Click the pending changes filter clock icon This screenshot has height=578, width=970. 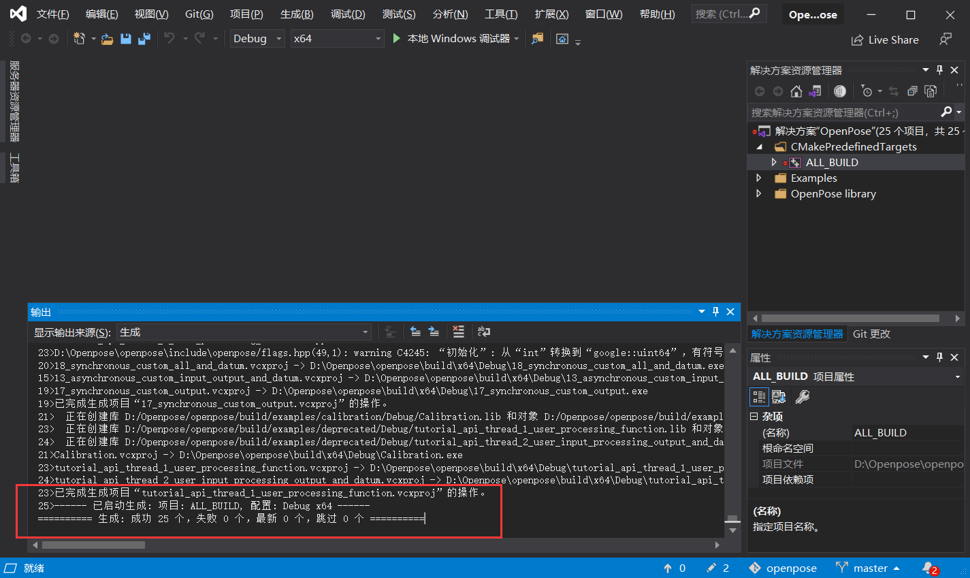click(x=867, y=91)
